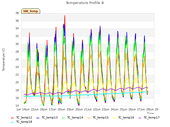Click the highest red peak above 36 degrees

pyautogui.click(x=65, y=16)
